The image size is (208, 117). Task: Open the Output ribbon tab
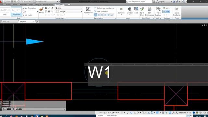click(x=38, y=5)
